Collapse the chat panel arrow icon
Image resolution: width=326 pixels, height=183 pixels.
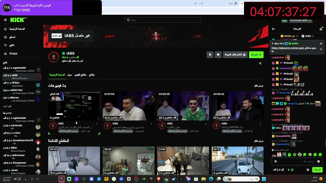point(273,29)
